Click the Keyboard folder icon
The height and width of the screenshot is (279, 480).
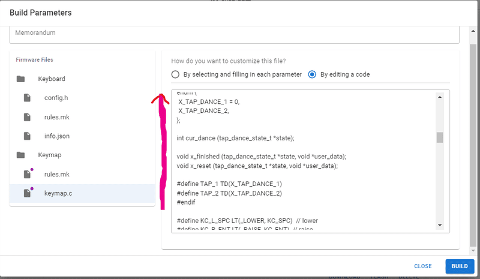click(x=21, y=79)
